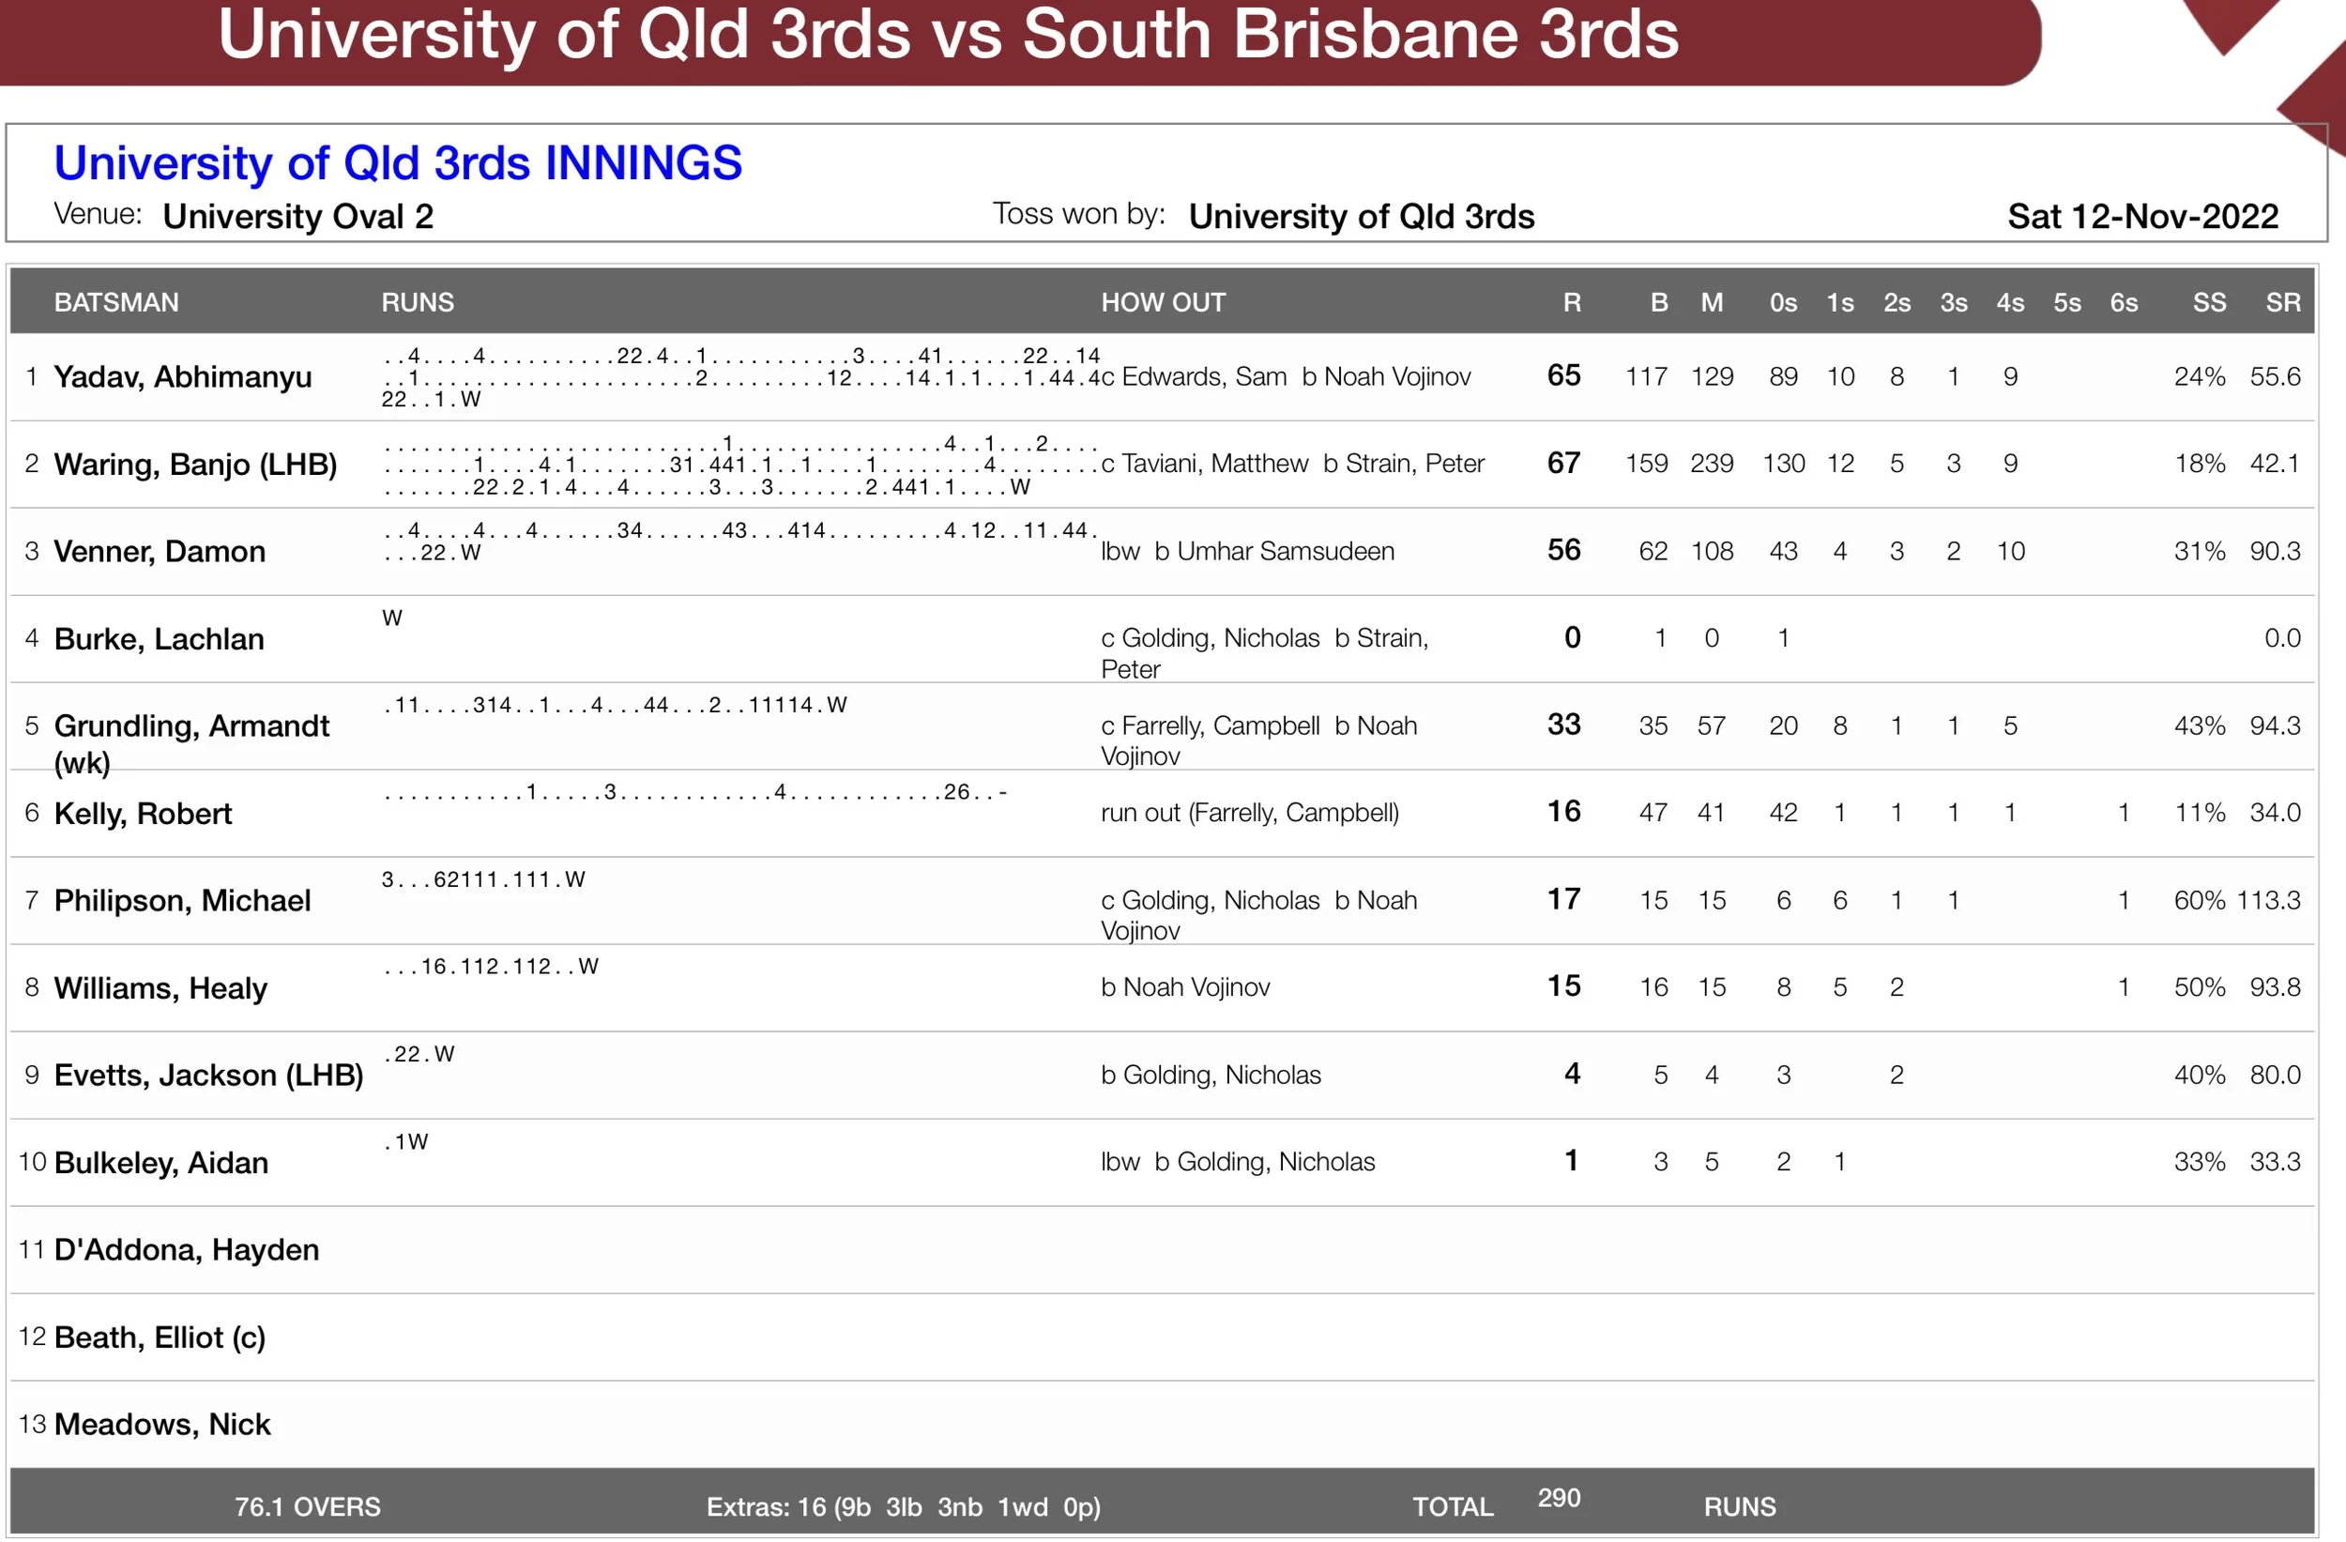Viewport: 2346px width, 1542px height.
Task: Select Beath, Elliot (c) row
Action: point(160,1336)
